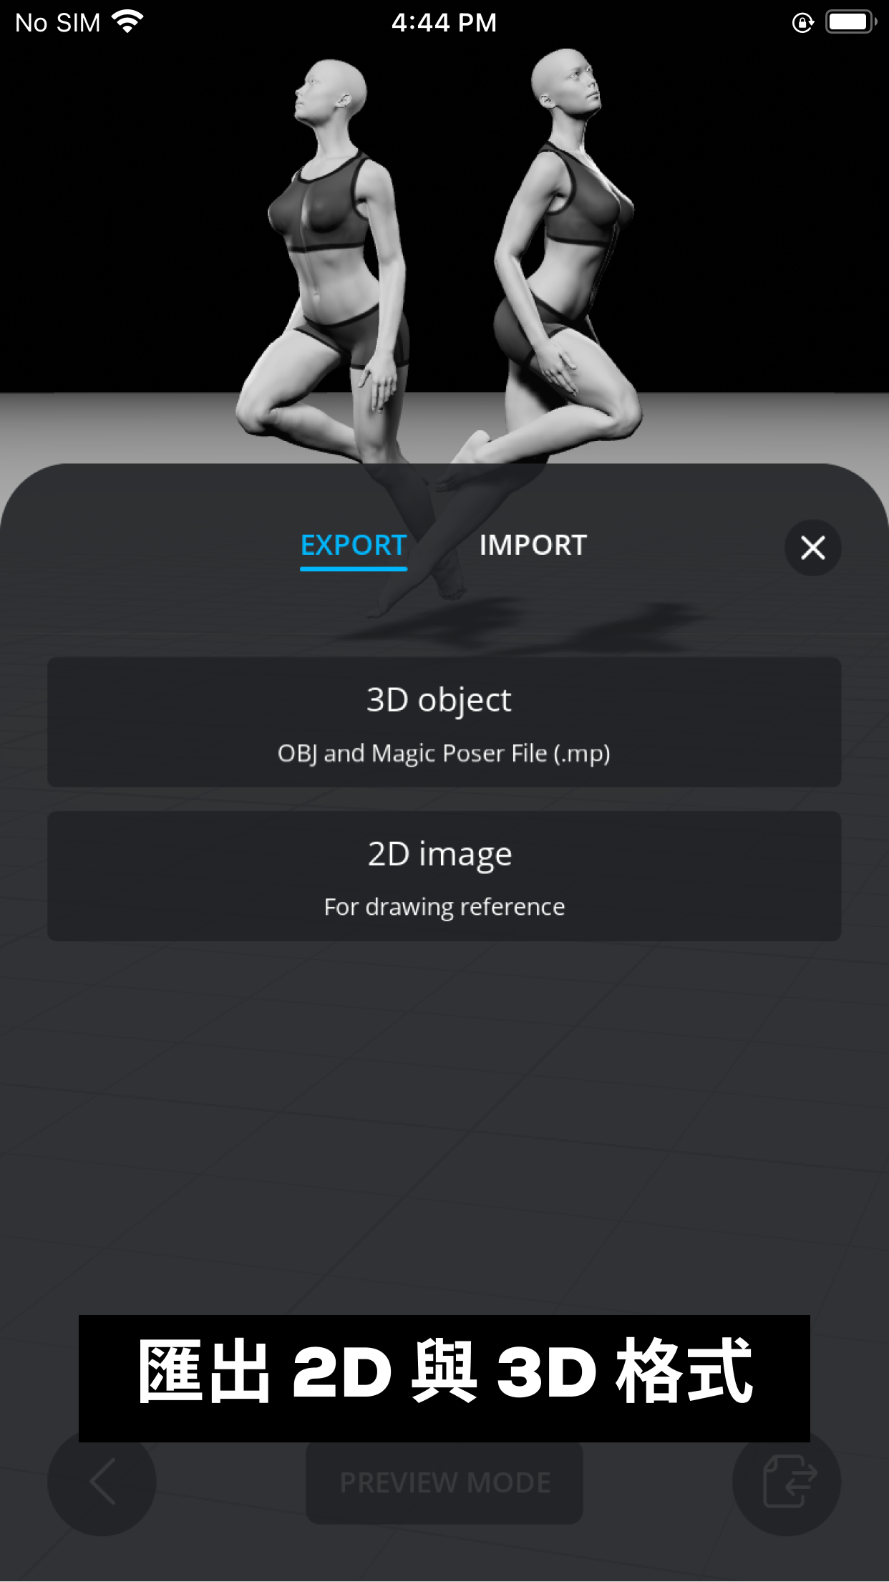Close the export panel with the X
Image resolution: width=889 pixels, height=1582 pixels.
click(812, 548)
